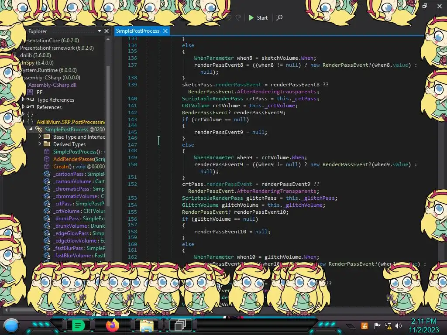Click the _fastBlurPass field icon
This screenshot has height=335, width=447.
point(47,248)
